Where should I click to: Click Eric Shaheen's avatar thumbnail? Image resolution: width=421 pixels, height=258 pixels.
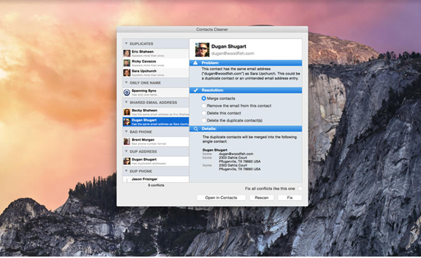(127, 53)
